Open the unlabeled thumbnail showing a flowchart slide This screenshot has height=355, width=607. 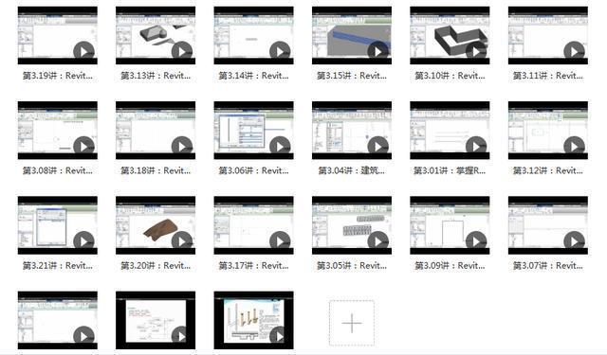click(x=156, y=320)
